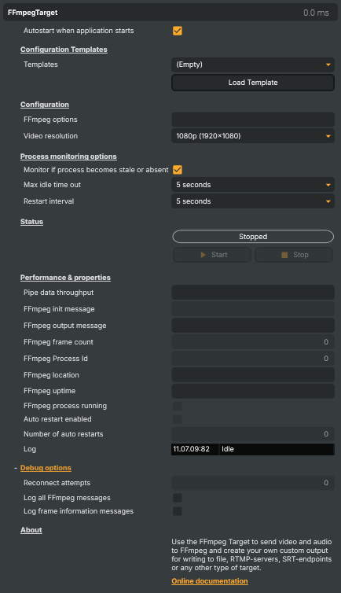Viewport: 341px width, 593px height.
Task: Open the Restart interval dropdown
Action: [x=253, y=201]
